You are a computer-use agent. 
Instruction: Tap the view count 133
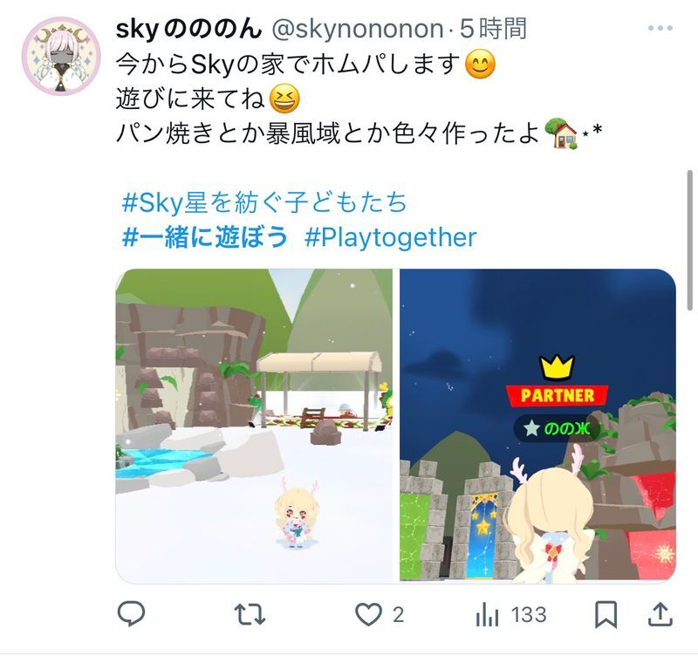click(529, 615)
